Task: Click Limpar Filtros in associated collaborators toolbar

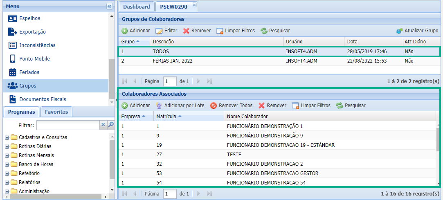Action: pyautogui.click(x=311, y=106)
